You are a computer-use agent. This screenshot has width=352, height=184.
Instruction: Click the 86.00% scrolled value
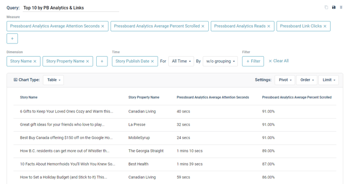268,177
